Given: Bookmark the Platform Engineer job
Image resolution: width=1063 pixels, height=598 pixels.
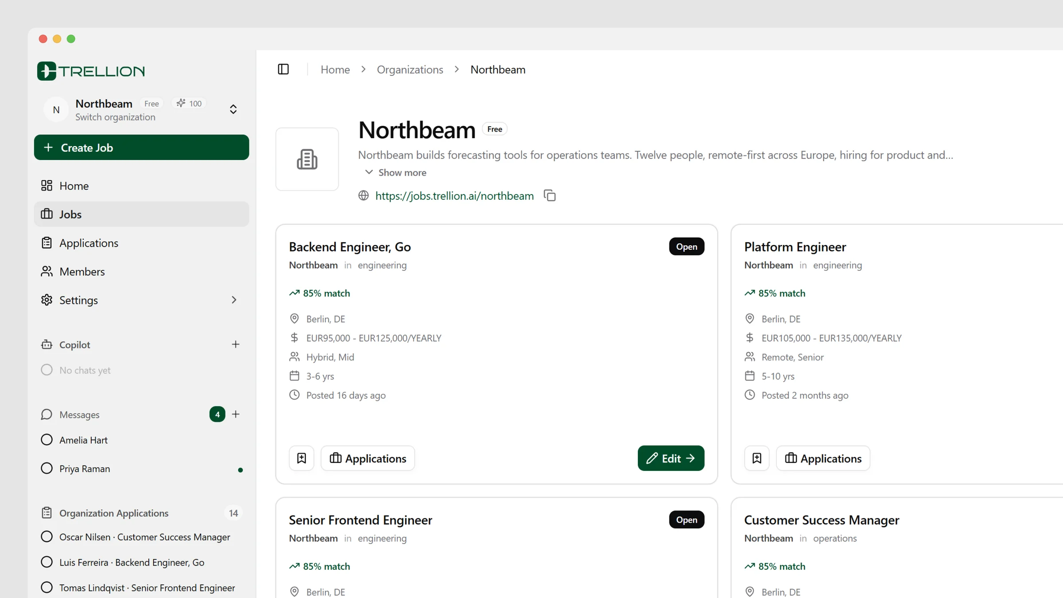Looking at the screenshot, I should 757,458.
